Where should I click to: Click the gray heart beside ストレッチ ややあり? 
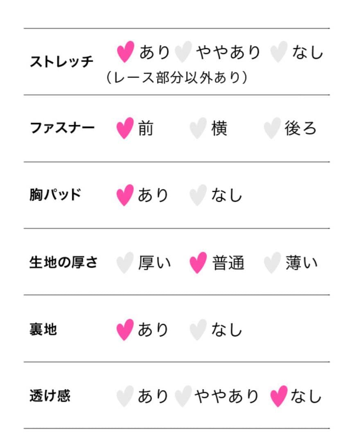(x=183, y=52)
